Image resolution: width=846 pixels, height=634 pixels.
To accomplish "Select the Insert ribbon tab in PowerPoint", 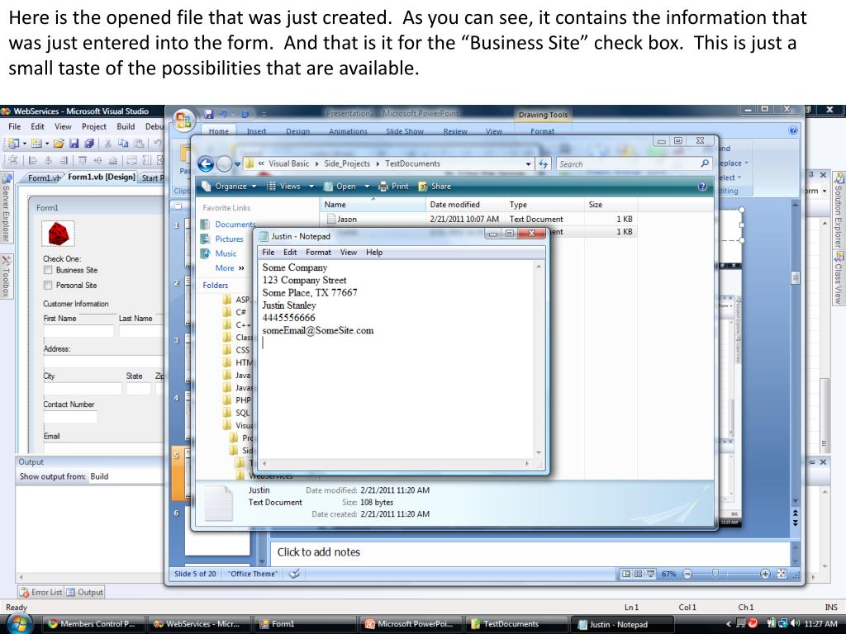I will pyautogui.click(x=256, y=131).
